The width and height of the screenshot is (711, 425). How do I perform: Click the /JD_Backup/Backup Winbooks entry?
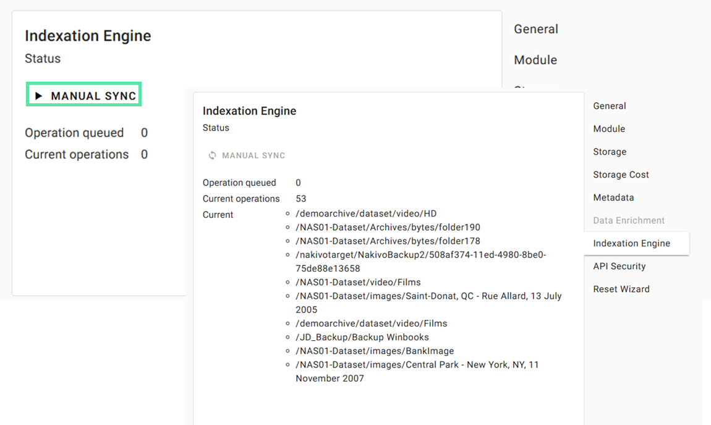(x=362, y=337)
